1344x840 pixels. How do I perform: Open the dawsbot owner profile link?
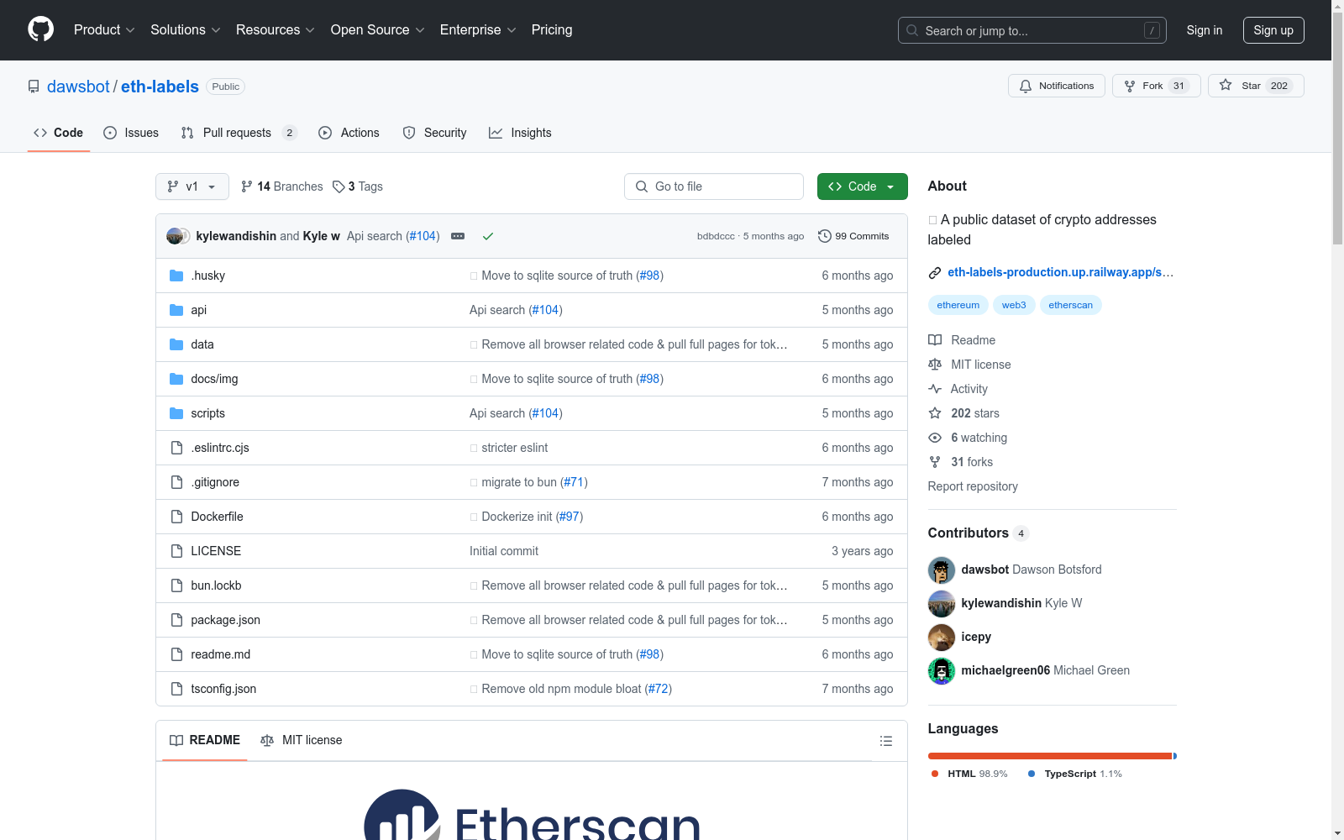click(78, 87)
